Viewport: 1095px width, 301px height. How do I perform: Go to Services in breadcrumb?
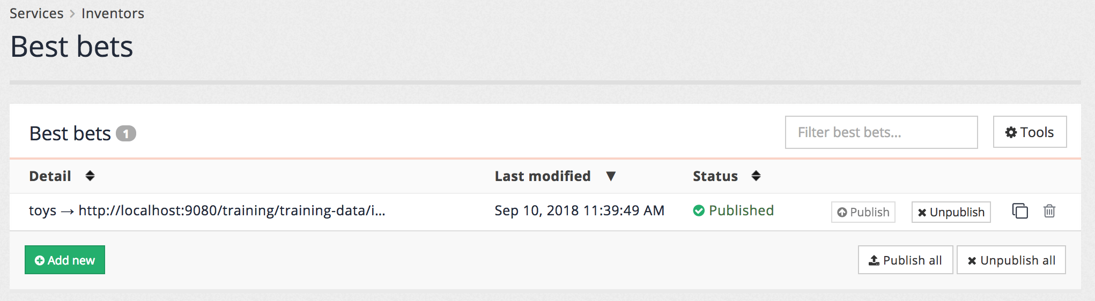(x=36, y=13)
